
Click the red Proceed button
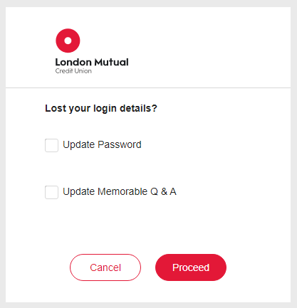click(x=191, y=267)
